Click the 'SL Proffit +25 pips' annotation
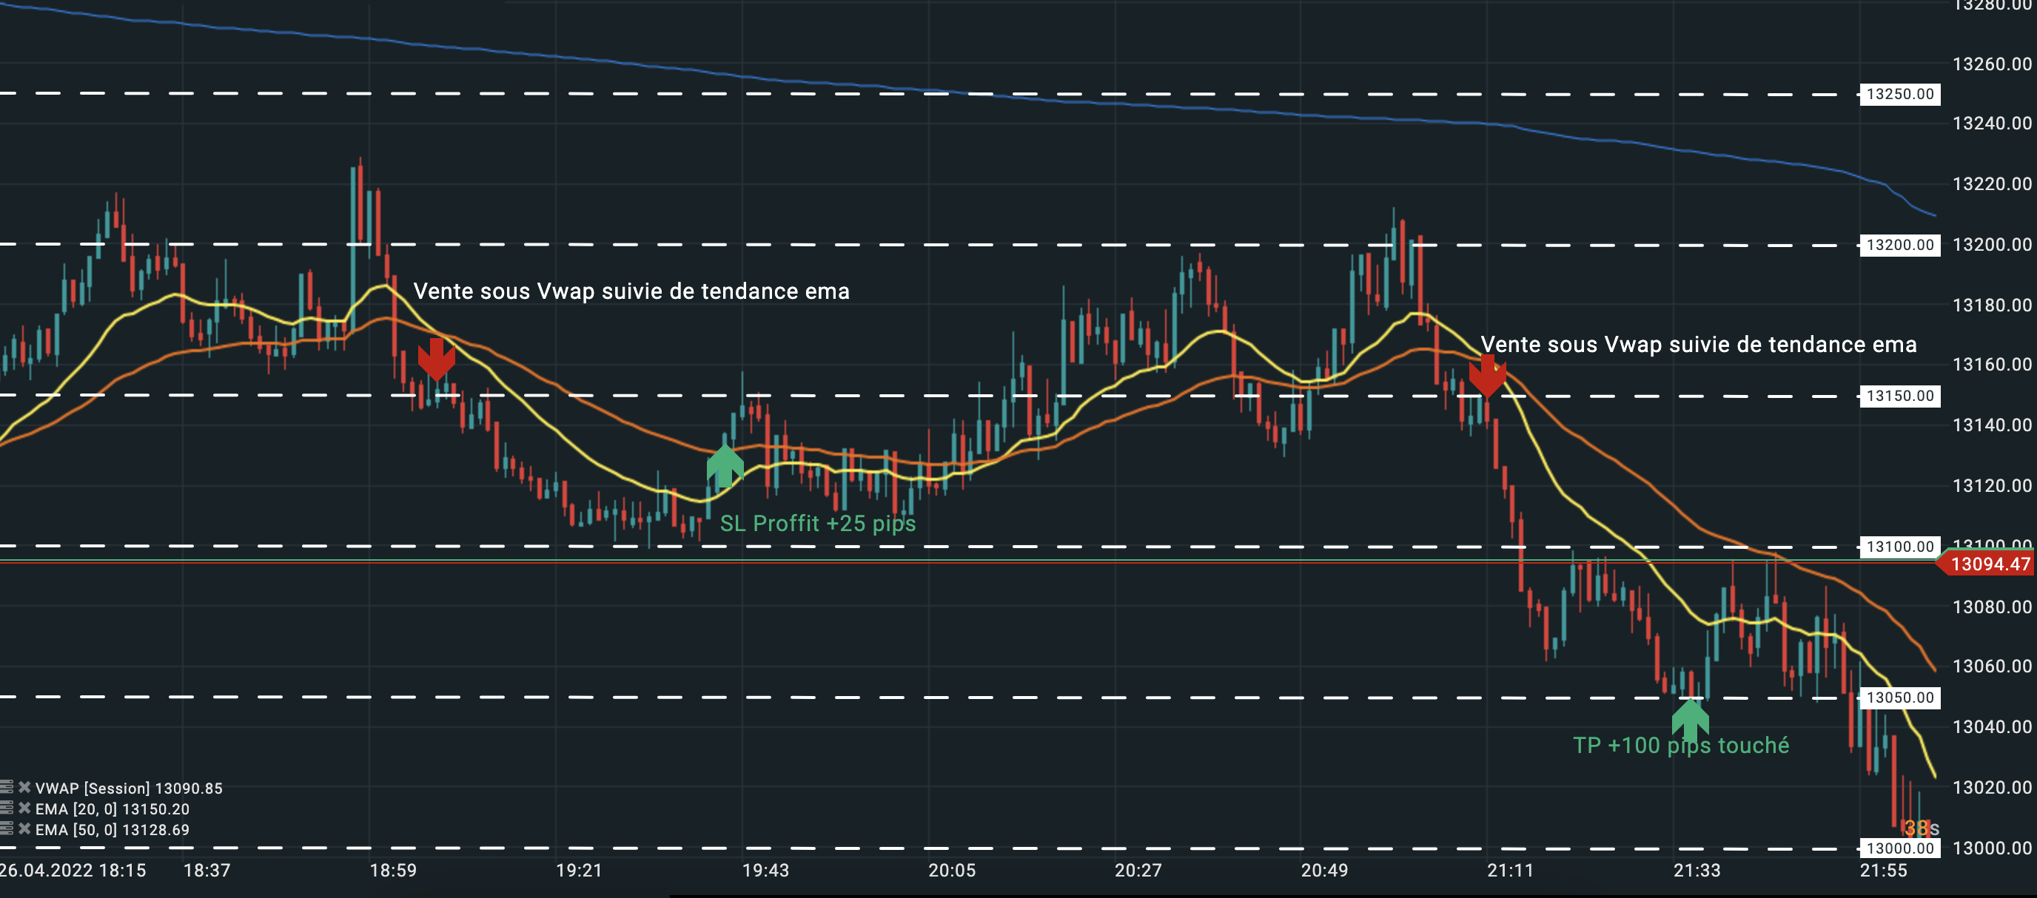 pyautogui.click(x=817, y=523)
